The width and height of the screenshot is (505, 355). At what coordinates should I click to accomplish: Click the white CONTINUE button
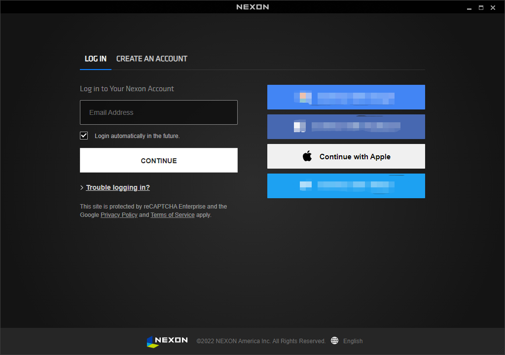159,160
